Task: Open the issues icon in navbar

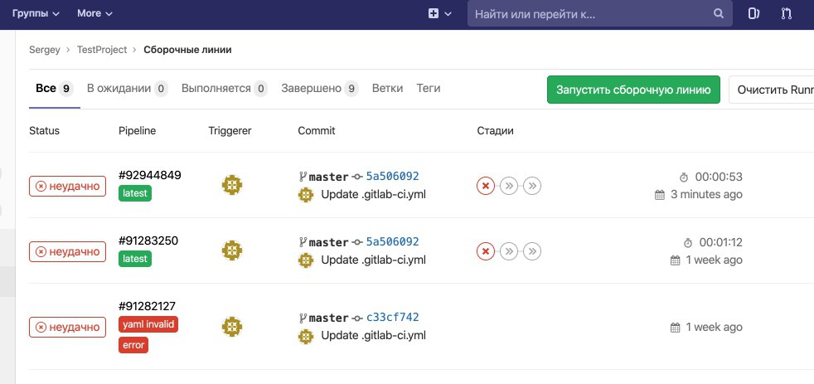Action: click(753, 13)
